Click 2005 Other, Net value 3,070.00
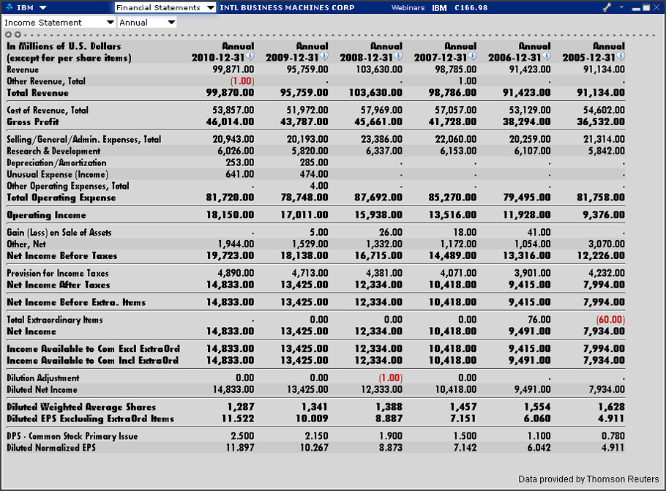The width and height of the screenshot is (666, 491). [x=606, y=244]
